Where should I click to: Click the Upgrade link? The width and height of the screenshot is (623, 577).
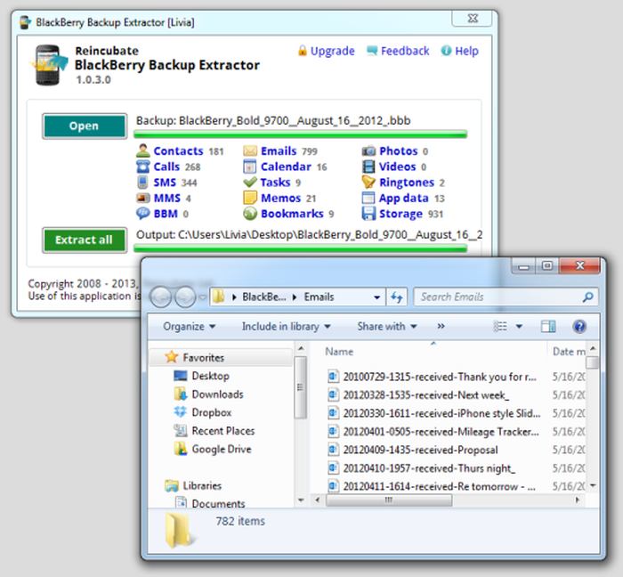[x=333, y=51]
